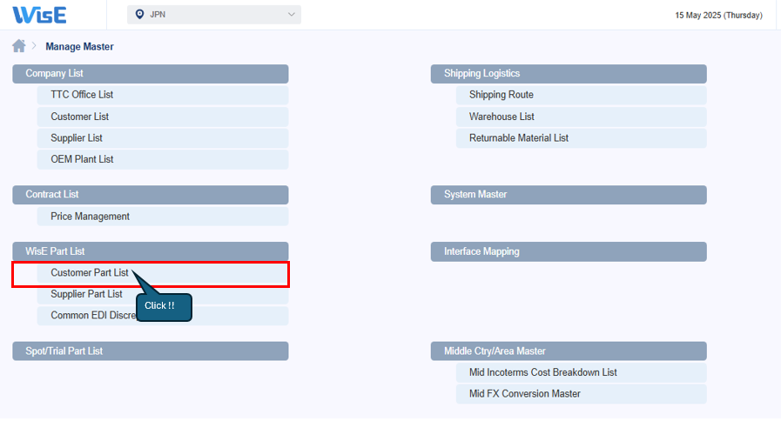Click the Spot/Trial Part List header
The image size is (781, 421).
(150, 351)
